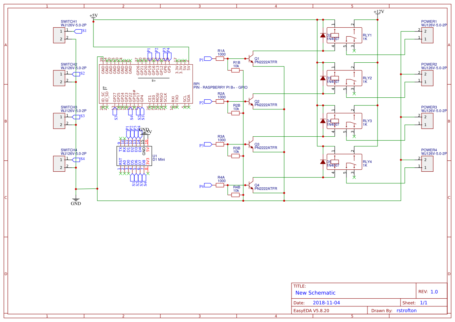
Task: Select P2 net port beside resistor R2A
Action: [x=208, y=102]
